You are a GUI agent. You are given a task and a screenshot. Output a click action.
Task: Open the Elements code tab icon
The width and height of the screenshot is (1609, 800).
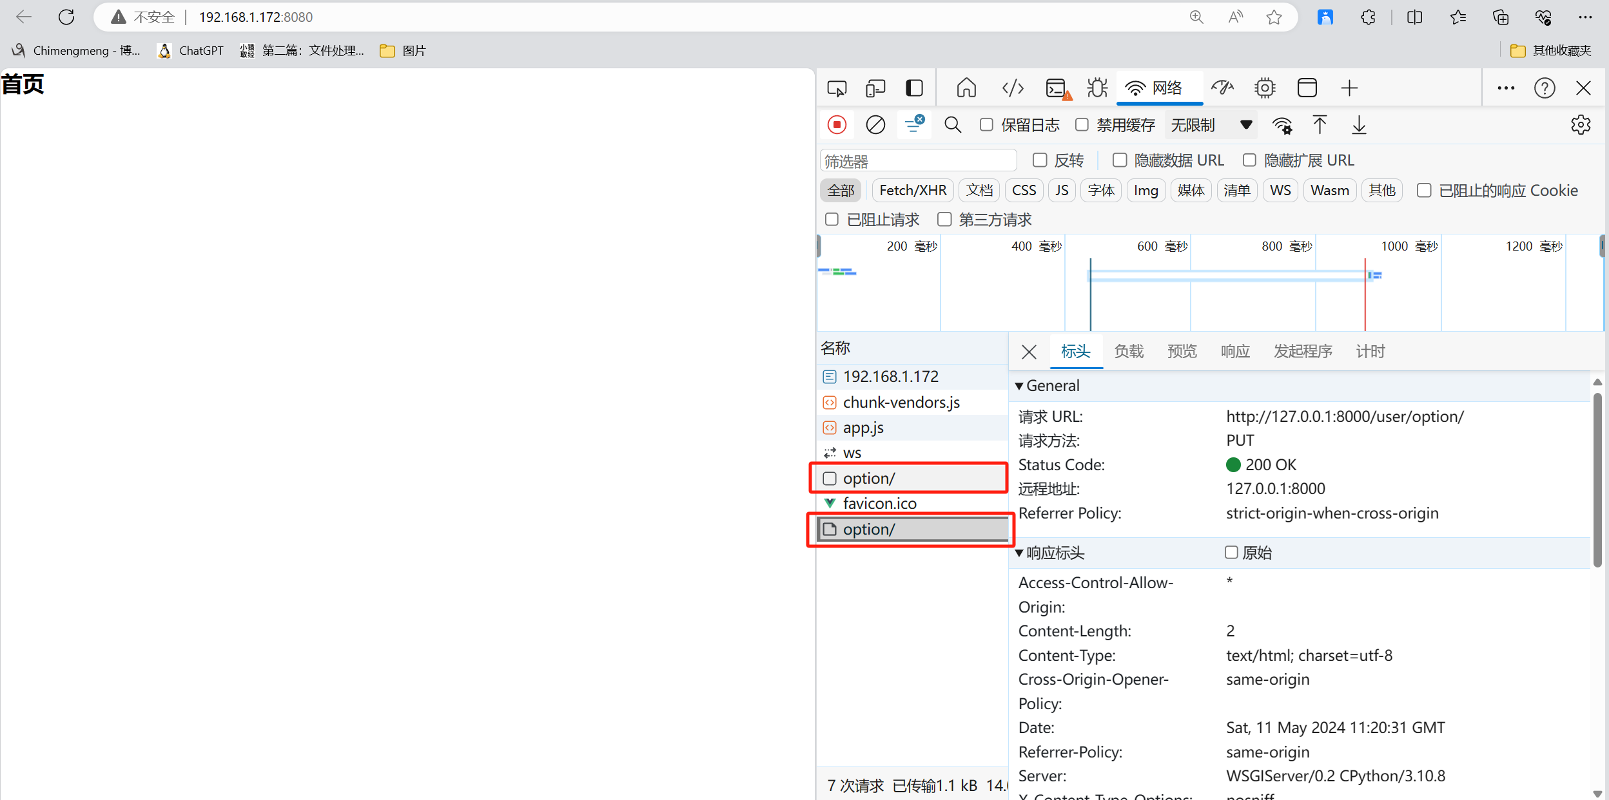(x=1013, y=88)
